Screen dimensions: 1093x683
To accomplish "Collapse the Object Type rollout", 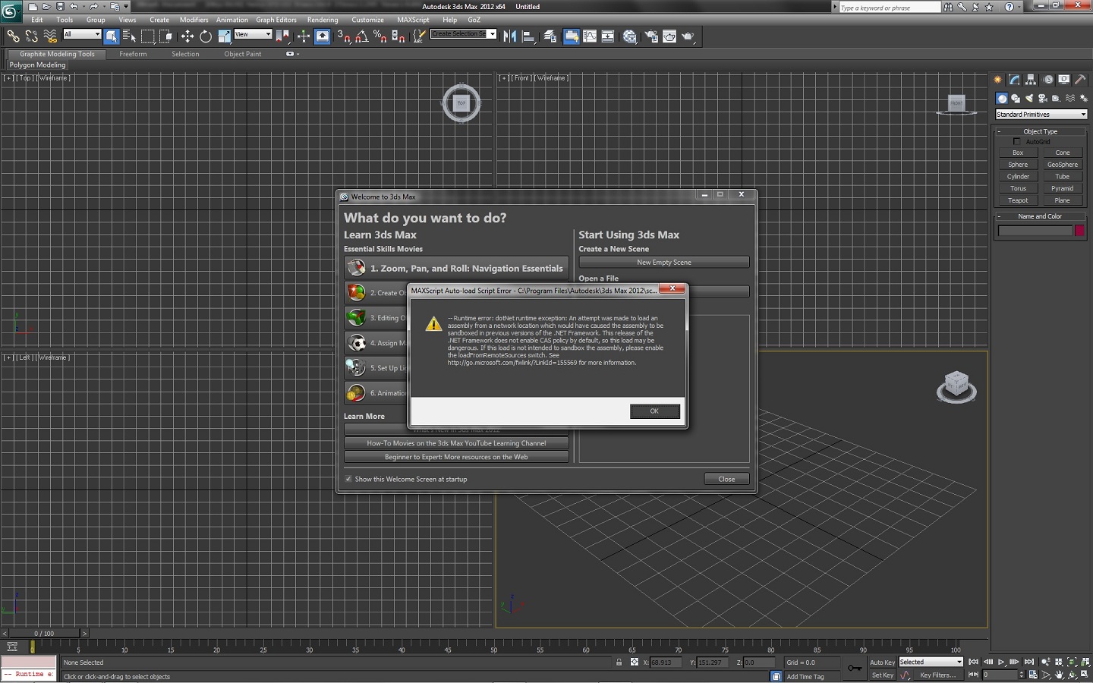I will 1041,131.
